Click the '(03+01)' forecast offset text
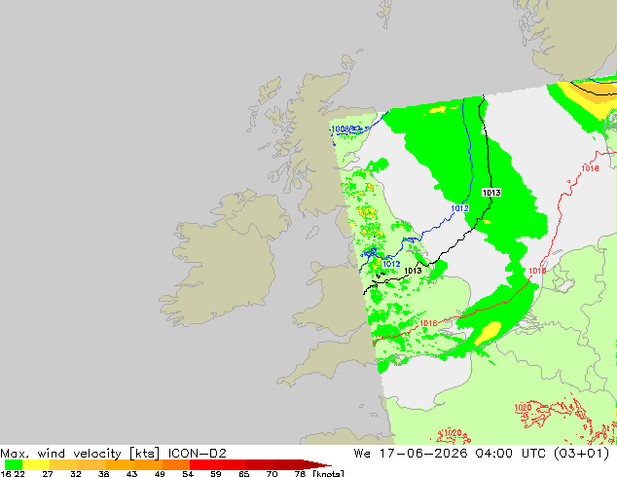The height and width of the screenshot is (477, 617). click(x=581, y=454)
